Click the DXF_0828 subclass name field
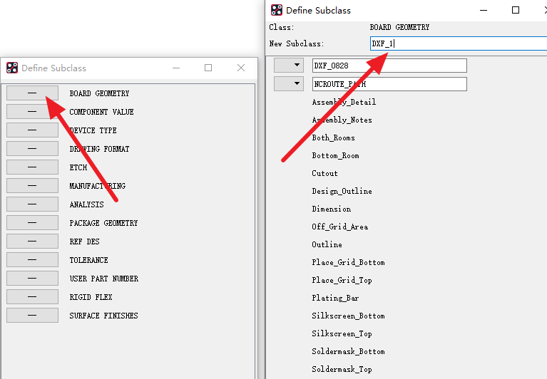This screenshot has width=547, height=379. pyautogui.click(x=389, y=66)
